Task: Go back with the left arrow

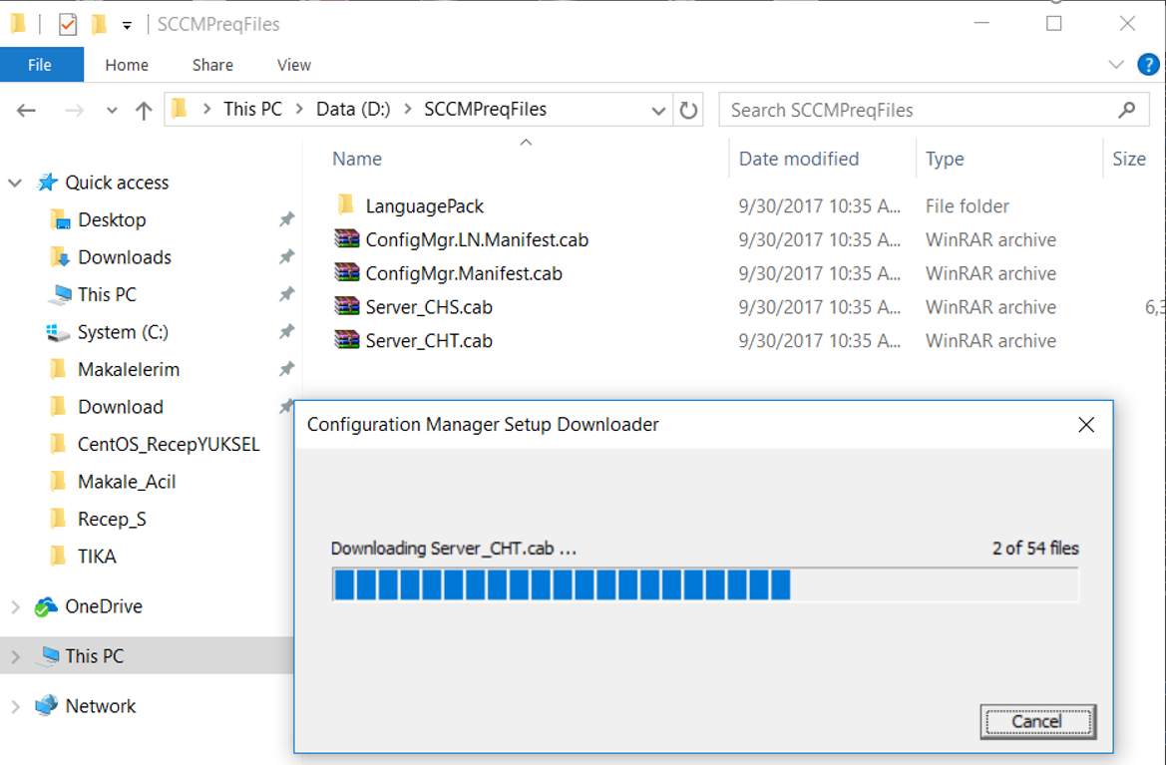Action: pyautogui.click(x=27, y=111)
